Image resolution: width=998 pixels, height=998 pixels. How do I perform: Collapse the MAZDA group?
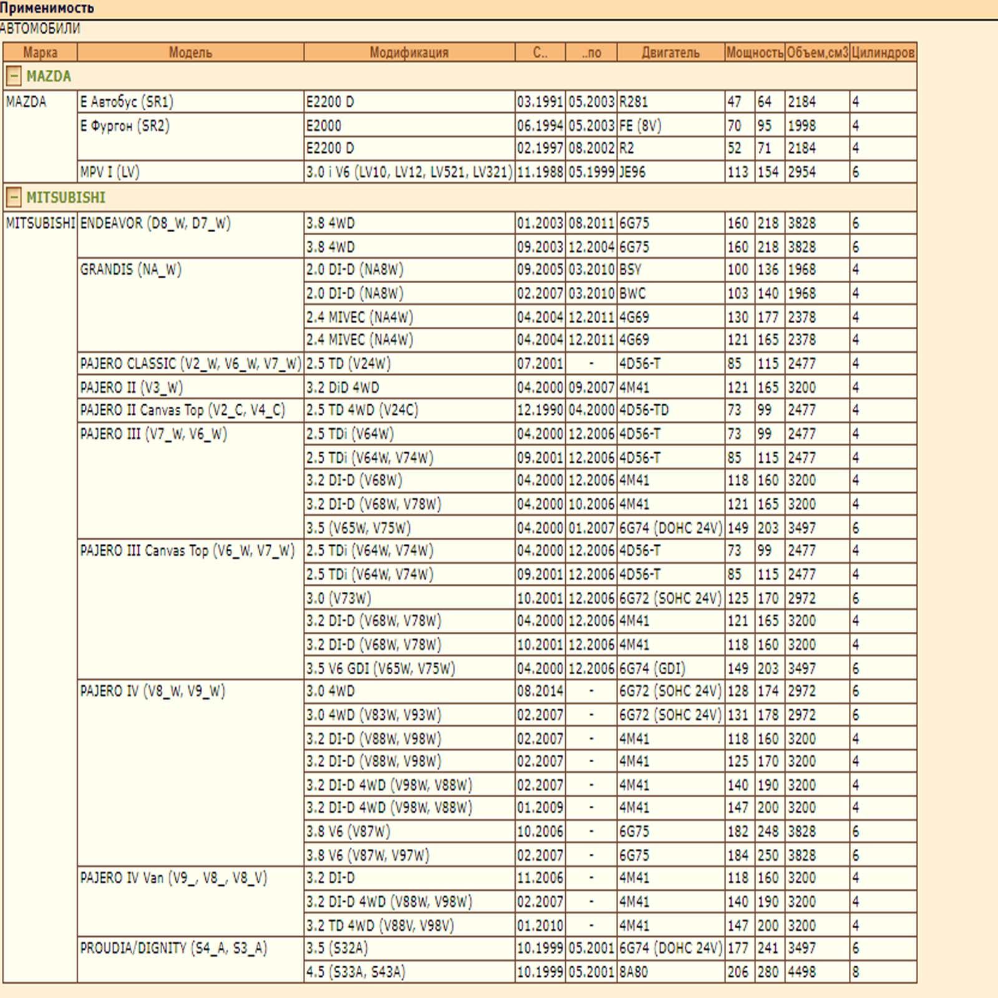tap(14, 76)
